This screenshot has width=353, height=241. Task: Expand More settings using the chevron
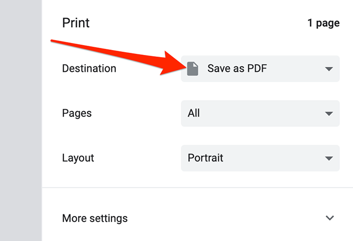tap(329, 218)
